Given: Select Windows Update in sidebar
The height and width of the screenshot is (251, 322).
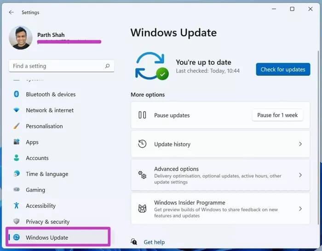Looking at the screenshot, I should (58, 237).
